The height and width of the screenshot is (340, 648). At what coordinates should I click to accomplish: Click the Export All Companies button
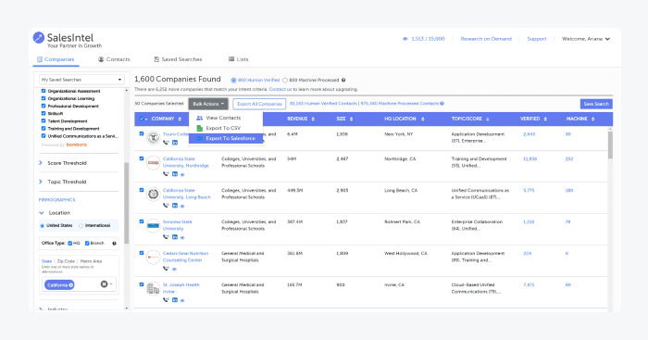click(259, 104)
